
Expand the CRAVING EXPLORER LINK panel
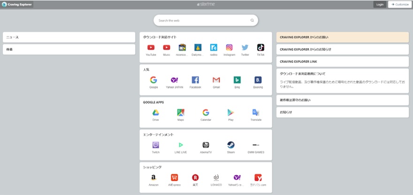[x=343, y=61]
